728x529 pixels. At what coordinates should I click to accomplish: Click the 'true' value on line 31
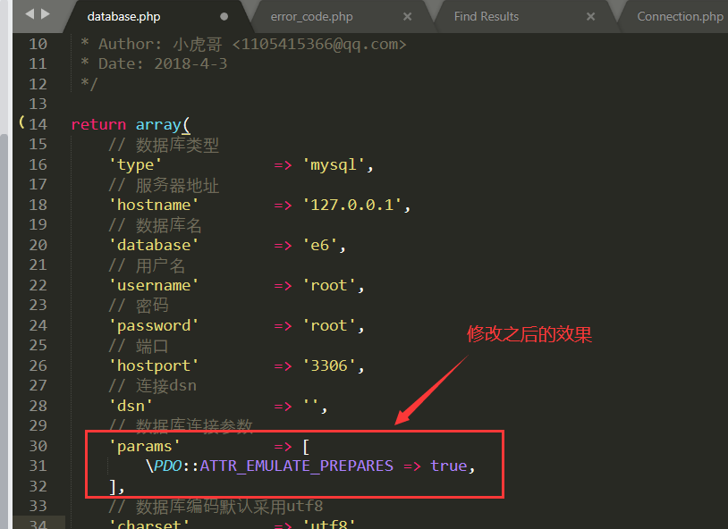tap(448, 466)
